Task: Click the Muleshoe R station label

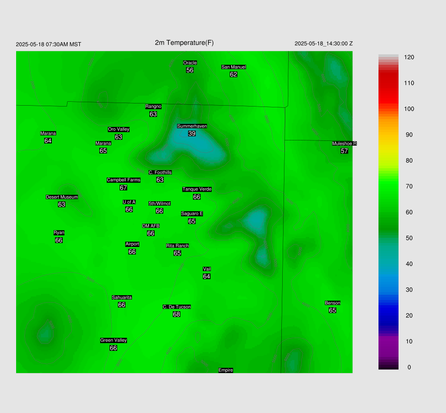Action: (344, 143)
